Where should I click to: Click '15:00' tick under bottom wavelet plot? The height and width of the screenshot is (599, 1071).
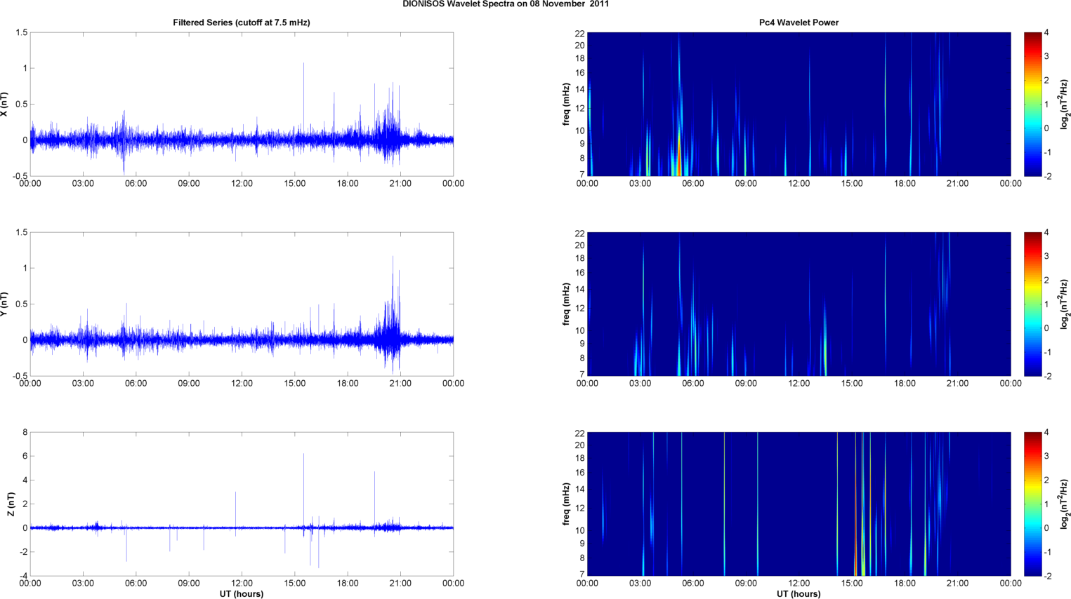[x=852, y=583]
